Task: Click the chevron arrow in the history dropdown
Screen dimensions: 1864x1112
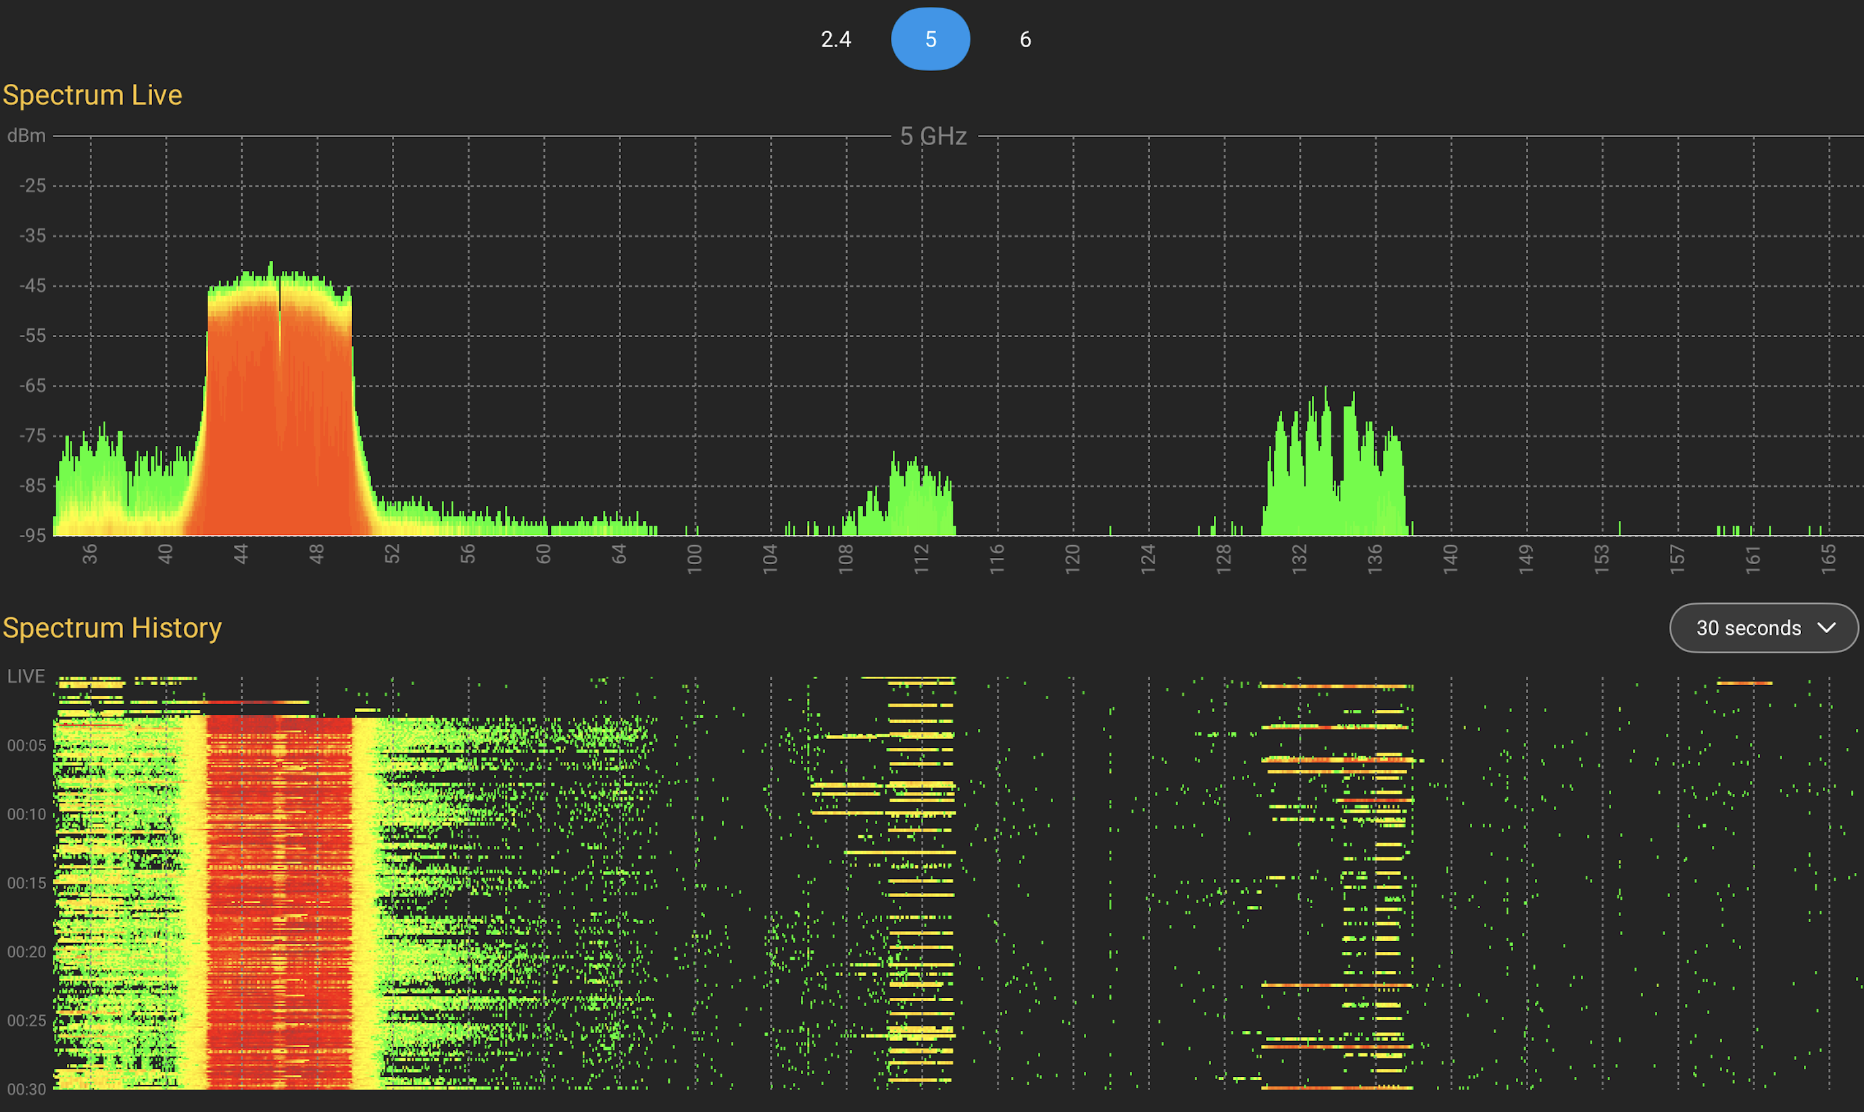Action: pyautogui.click(x=1828, y=628)
